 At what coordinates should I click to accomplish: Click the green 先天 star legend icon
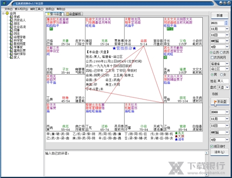click(176, 133)
